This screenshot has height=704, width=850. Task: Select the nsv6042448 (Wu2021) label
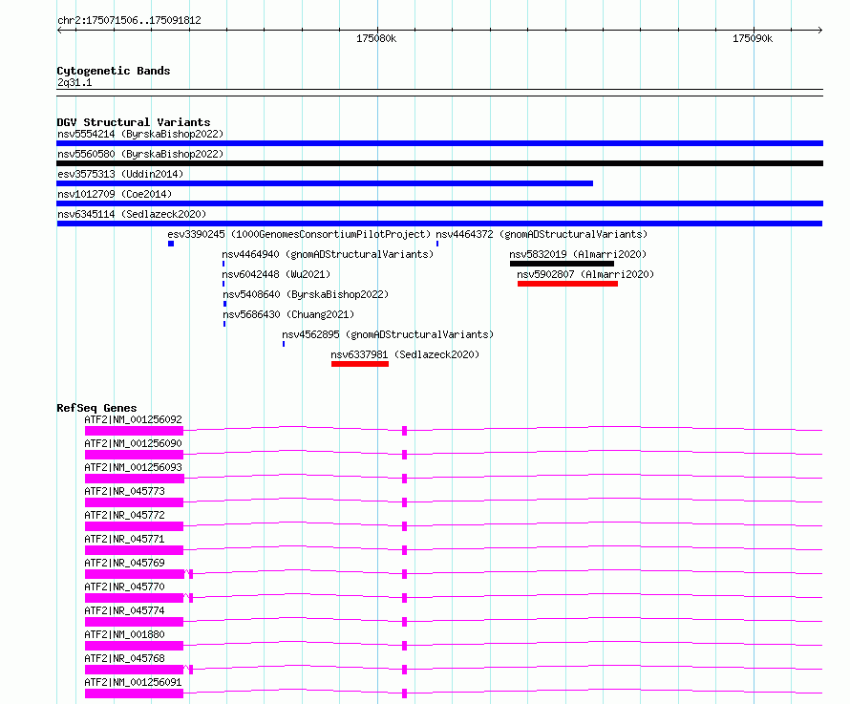(x=276, y=274)
